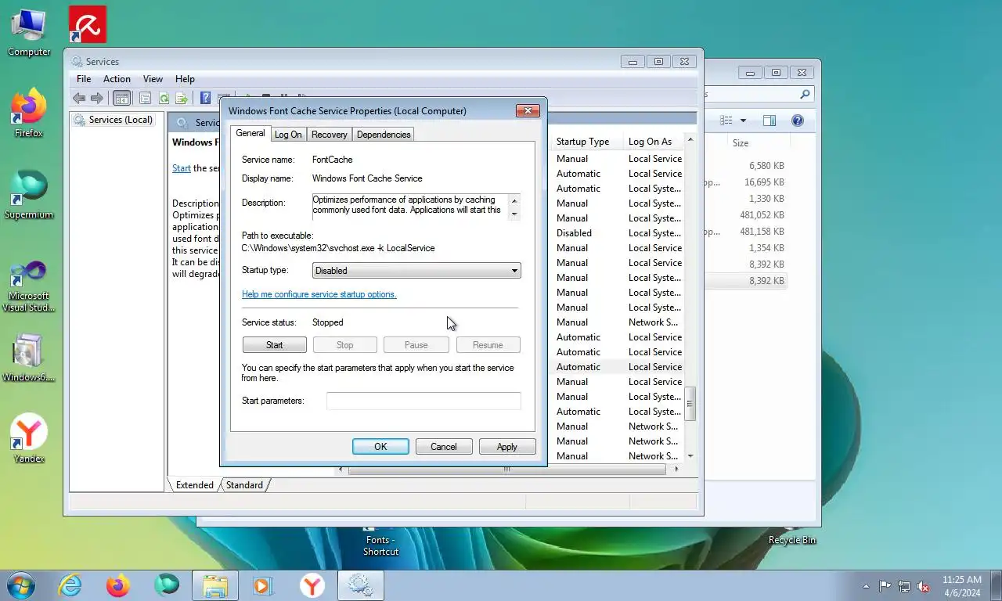
Task: Open the Startup type dropdown
Action: [416, 271]
